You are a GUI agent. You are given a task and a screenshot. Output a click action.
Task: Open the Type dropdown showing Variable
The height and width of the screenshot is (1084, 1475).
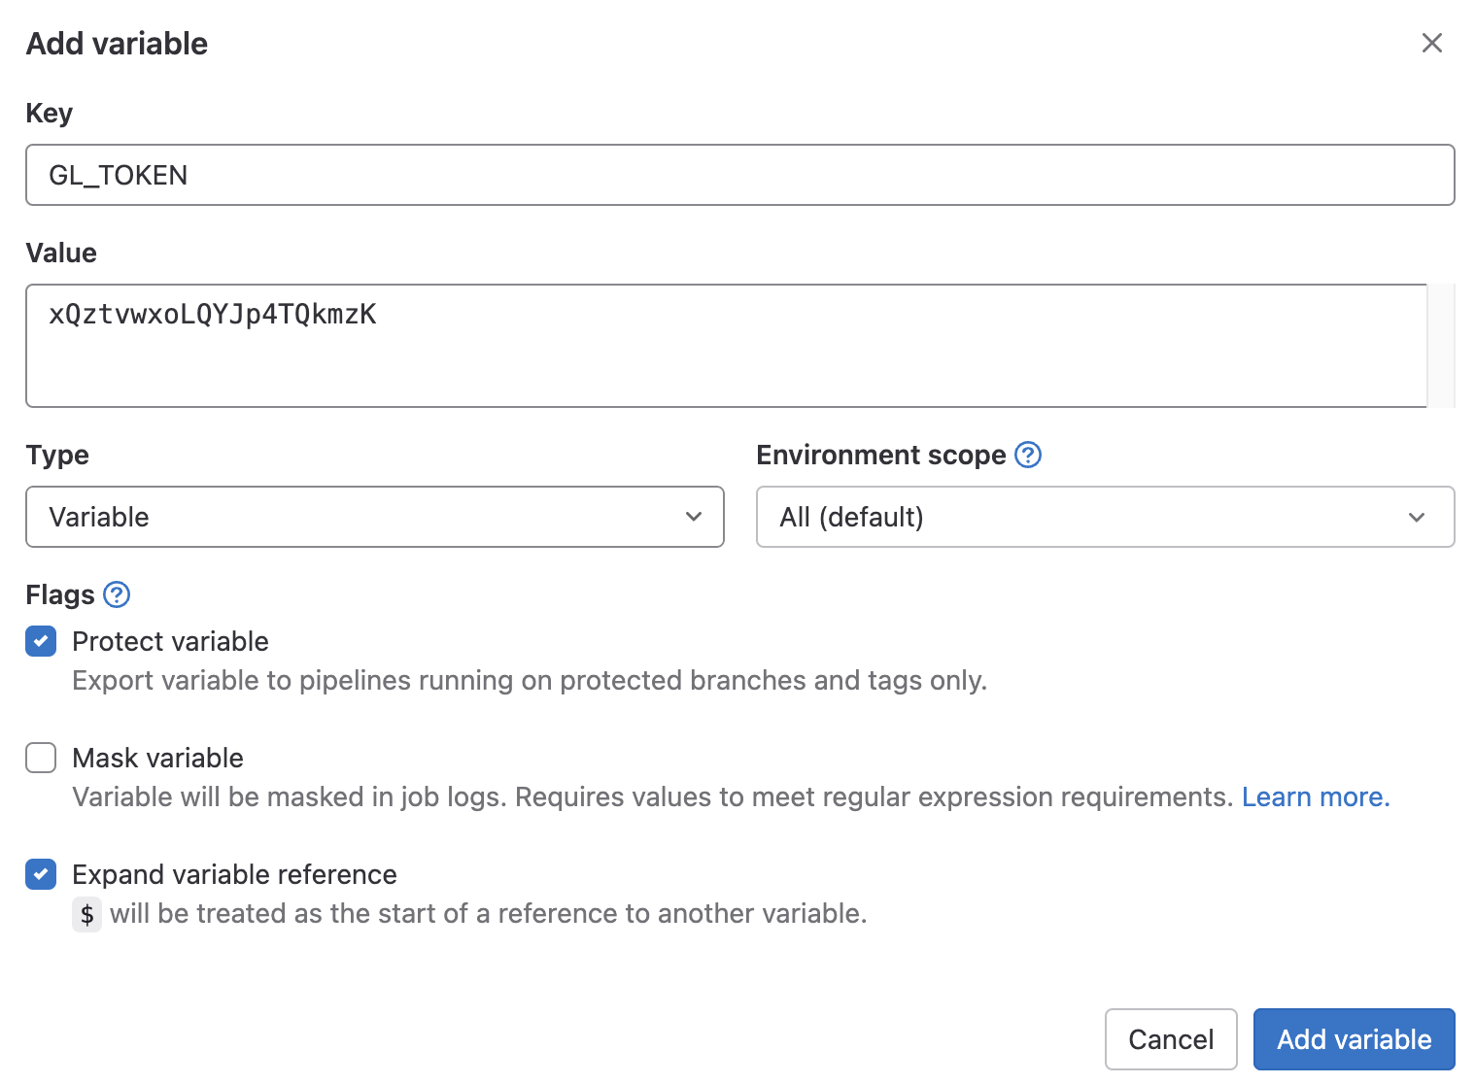(374, 517)
